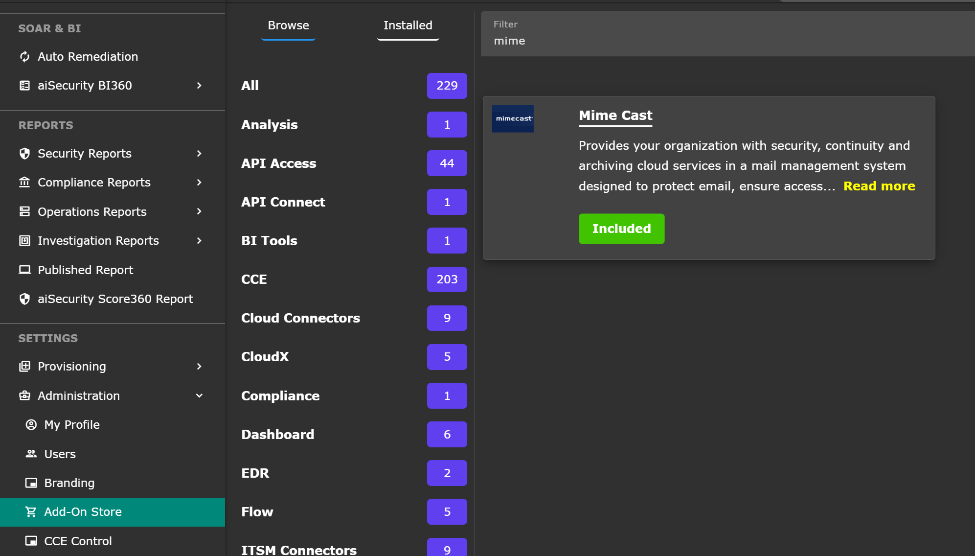Click the green Included button
The width and height of the screenshot is (975, 556).
621,229
